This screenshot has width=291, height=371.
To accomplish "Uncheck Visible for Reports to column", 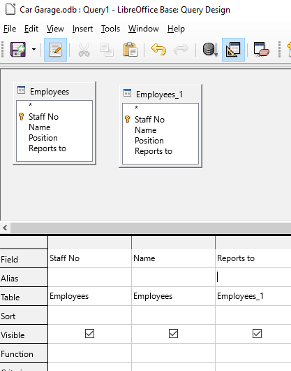I will 257,334.
